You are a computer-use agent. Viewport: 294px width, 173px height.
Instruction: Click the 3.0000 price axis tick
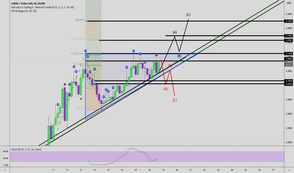pos(289,114)
